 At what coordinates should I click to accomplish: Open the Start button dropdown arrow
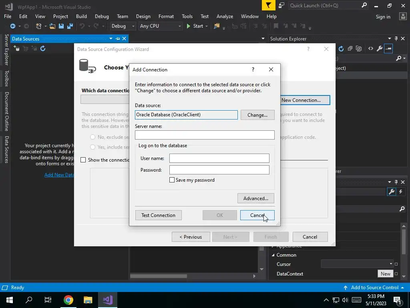207,26
